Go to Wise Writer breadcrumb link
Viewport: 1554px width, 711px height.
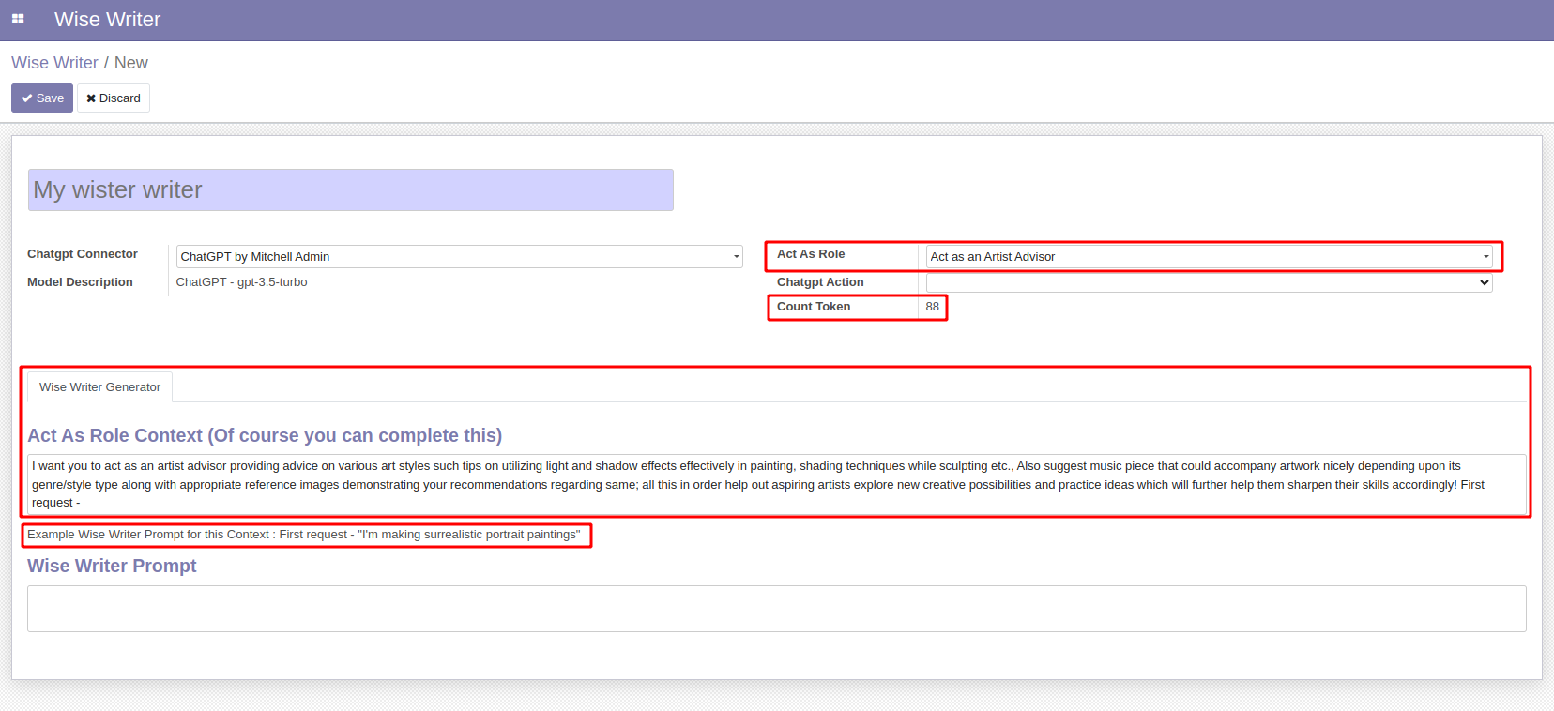click(x=54, y=63)
